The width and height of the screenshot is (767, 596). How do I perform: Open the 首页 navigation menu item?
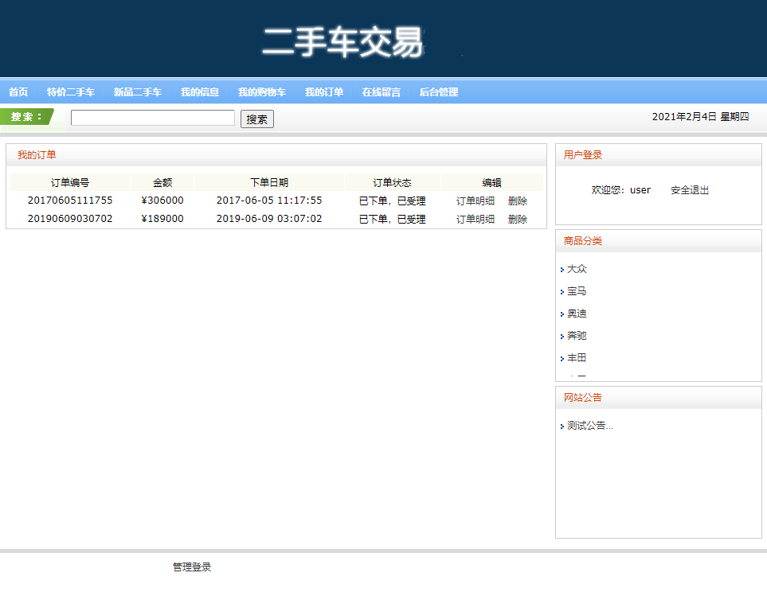(x=18, y=92)
